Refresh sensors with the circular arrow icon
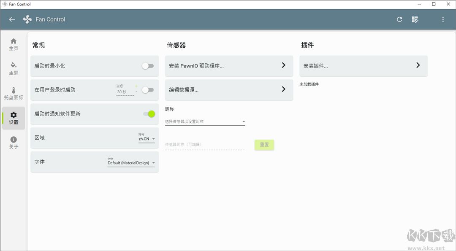The image size is (456, 251). click(399, 19)
